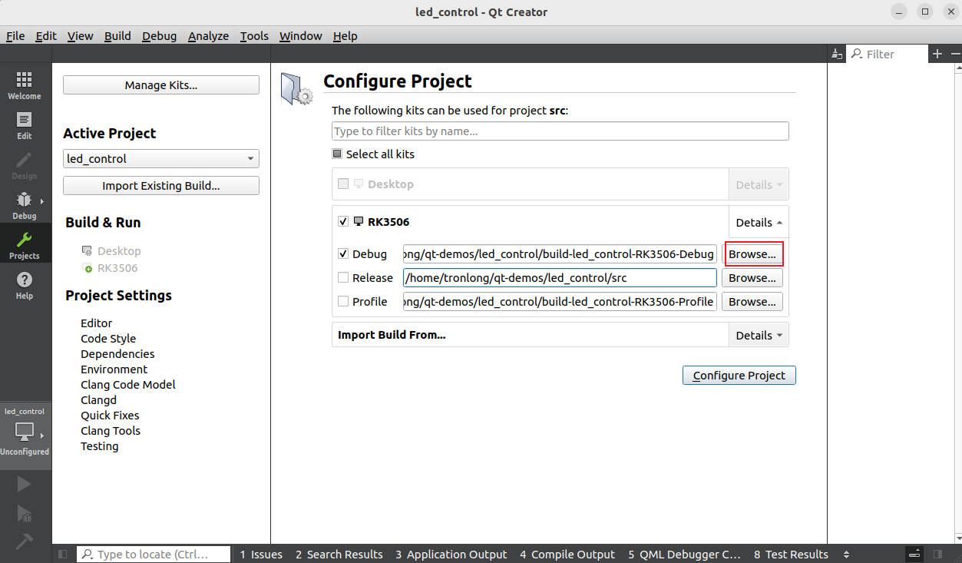Uncheck the RK3506 kit checkbox

pyautogui.click(x=343, y=222)
